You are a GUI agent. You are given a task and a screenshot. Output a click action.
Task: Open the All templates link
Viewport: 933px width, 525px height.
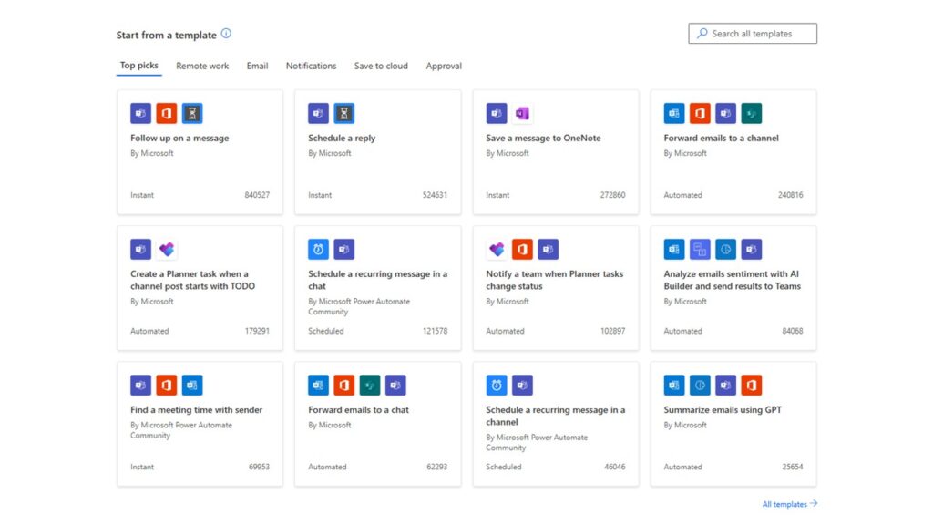pos(790,504)
